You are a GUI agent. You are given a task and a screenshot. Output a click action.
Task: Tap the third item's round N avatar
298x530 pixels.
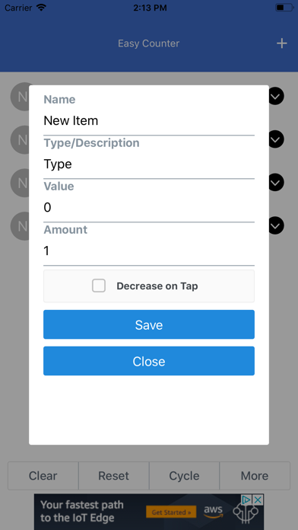tap(21, 183)
